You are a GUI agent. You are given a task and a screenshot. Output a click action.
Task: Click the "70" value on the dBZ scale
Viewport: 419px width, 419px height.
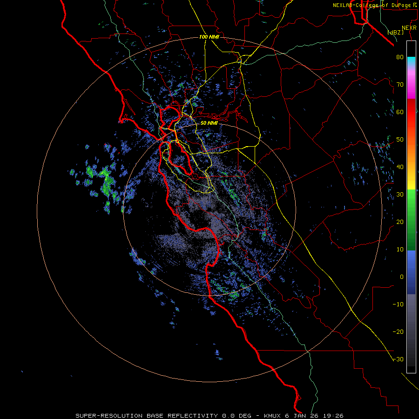click(x=400, y=85)
